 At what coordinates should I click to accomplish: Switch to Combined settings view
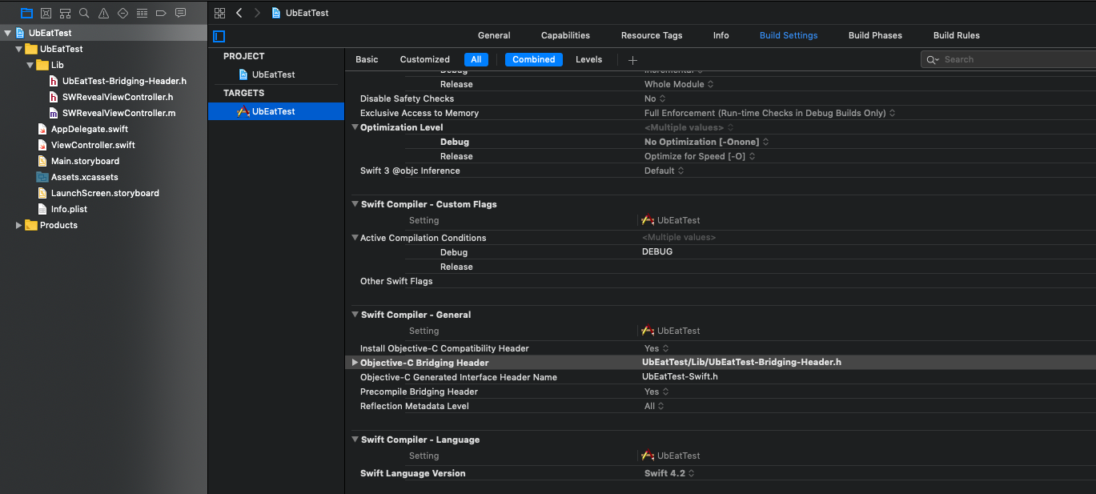point(533,59)
